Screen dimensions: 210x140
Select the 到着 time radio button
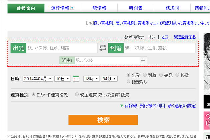click(145, 75)
